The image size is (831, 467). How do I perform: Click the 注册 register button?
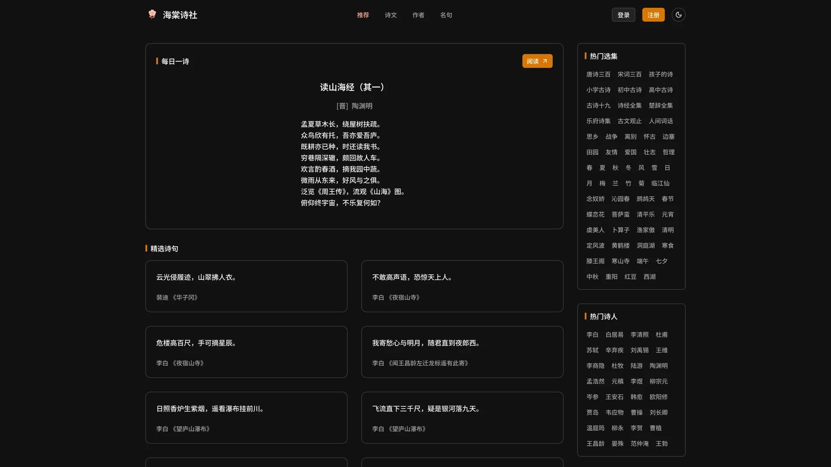(653, 14)
